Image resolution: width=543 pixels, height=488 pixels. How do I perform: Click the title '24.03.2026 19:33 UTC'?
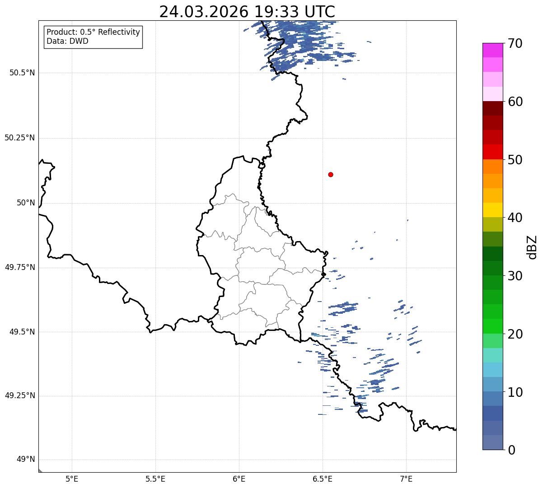pyautogui.click(x=247, y=11)
